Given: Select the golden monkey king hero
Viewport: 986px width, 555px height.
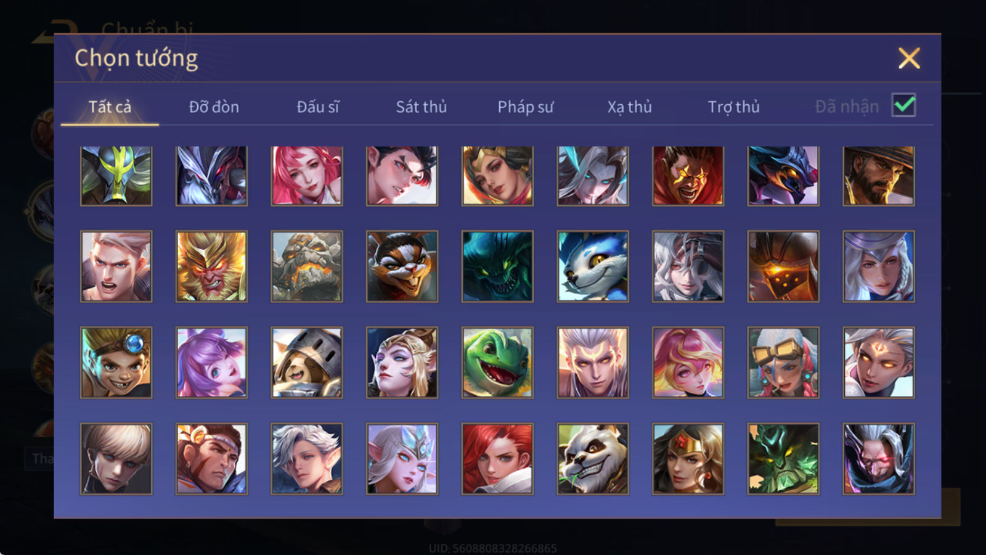Looking at the screenshot, I should [211, 266].
